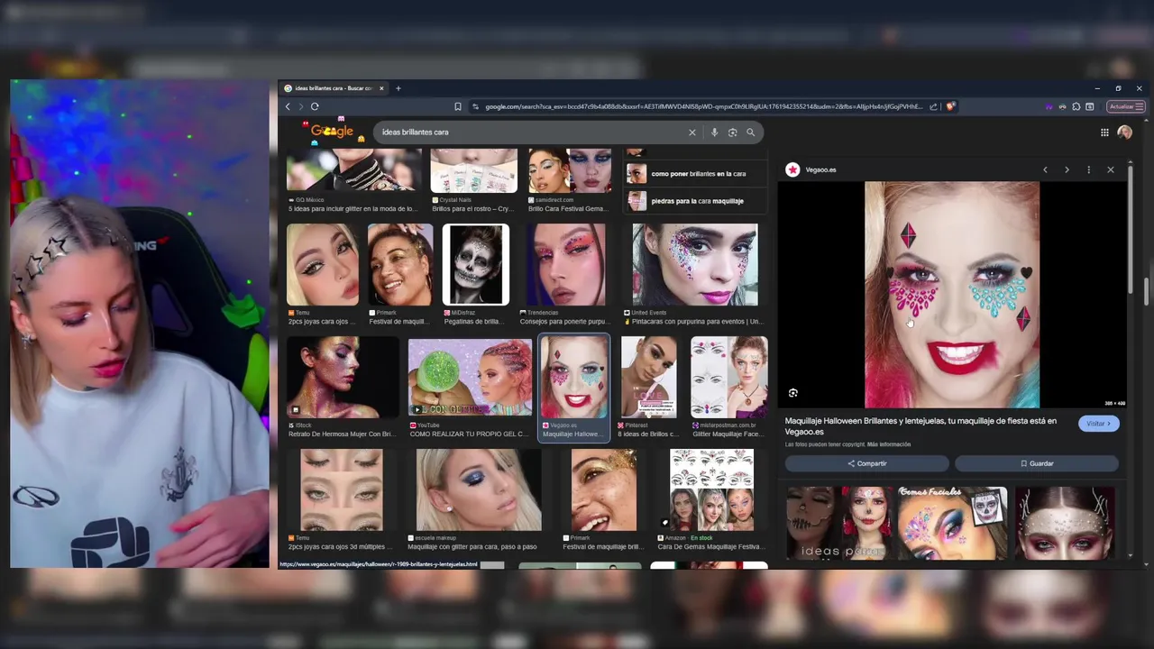Open YouTube 'COMO REALIZAR TU PROPIO GEL' result

(470, 378)
